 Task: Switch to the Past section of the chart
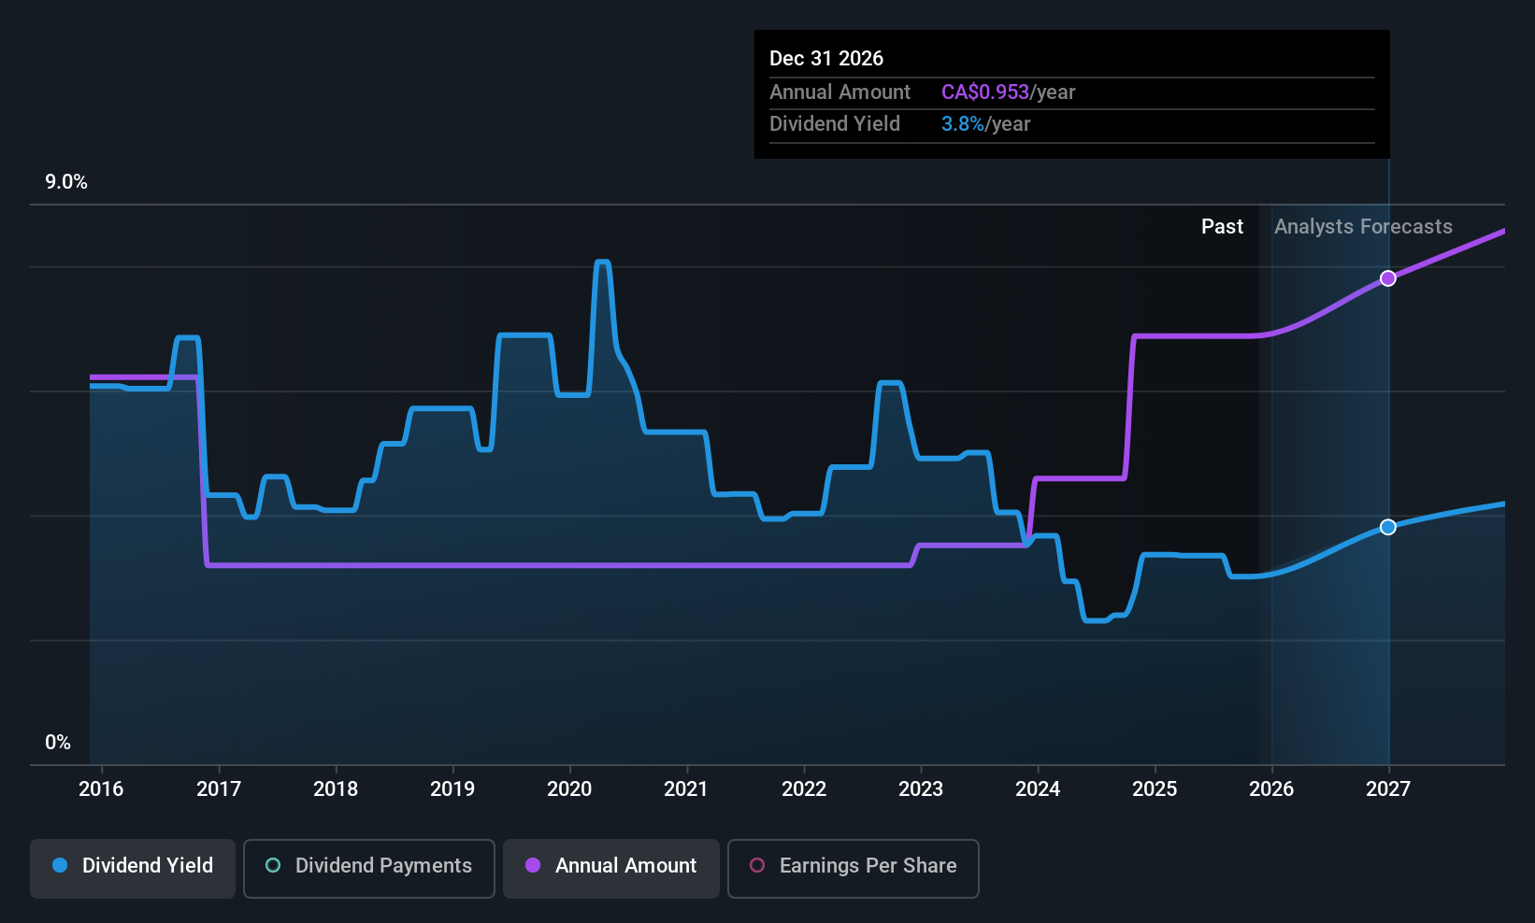pos(1222,226)
